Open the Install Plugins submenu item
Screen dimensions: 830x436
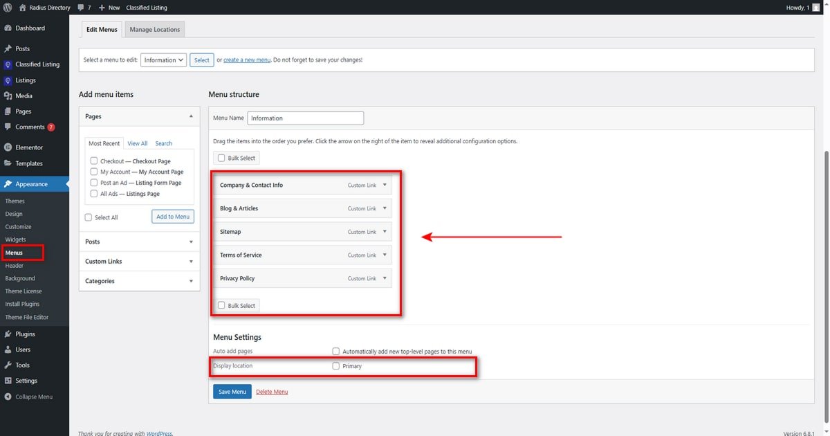(x=22, y=304)
